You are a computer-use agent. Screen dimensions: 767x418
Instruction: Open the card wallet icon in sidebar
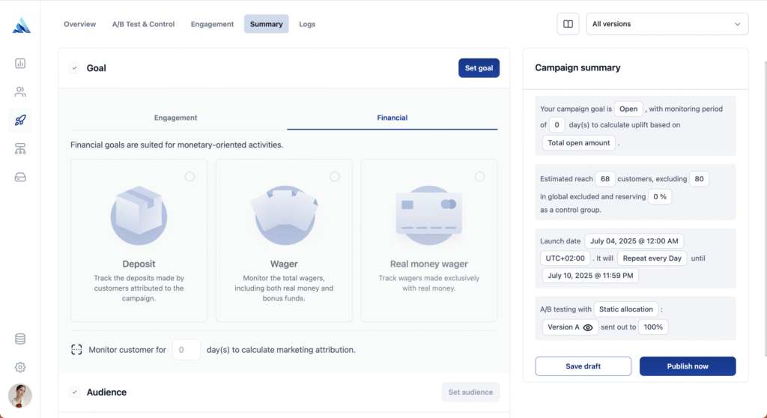click(20, 178)
